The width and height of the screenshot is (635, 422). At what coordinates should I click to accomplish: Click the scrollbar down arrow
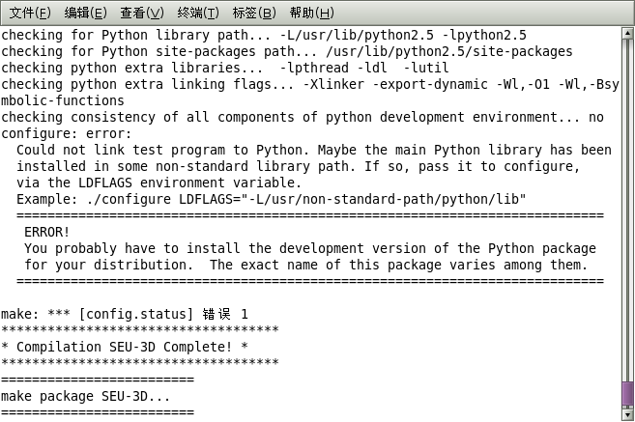627,414
